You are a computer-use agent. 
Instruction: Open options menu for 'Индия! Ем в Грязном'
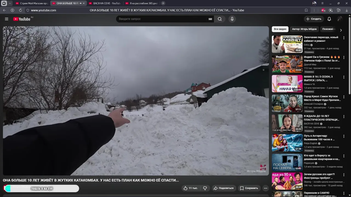tap(344, 57)
